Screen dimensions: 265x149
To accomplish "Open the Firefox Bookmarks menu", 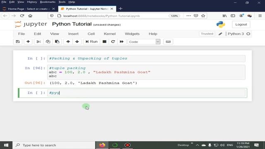I will pyautogui.click(x=48, y=2).
